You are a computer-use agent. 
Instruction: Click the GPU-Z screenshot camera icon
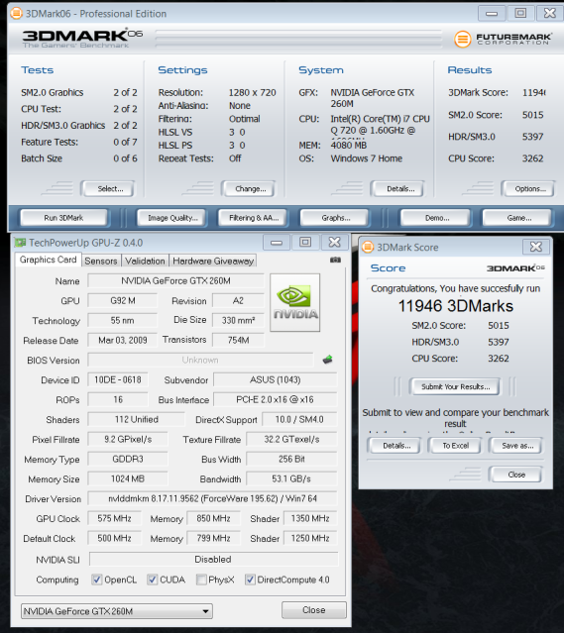coord(335,260)
